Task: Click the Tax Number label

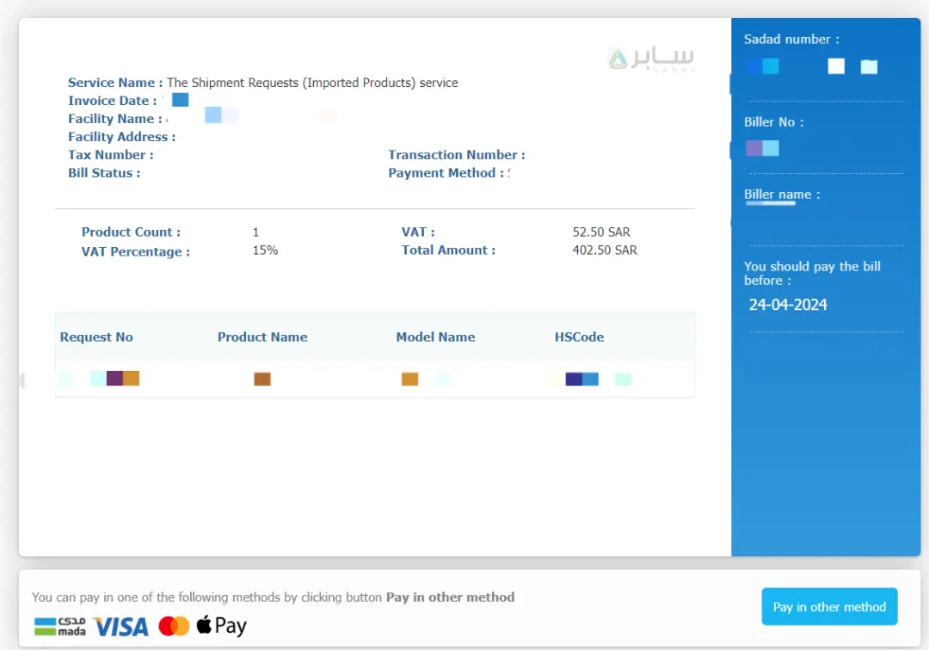Action: pyautogui.click(x=110, y=155)
